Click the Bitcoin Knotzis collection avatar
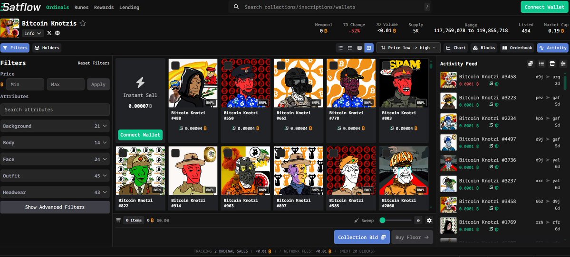Viewport: 570px width, 257px height. (x=10, y=28)
